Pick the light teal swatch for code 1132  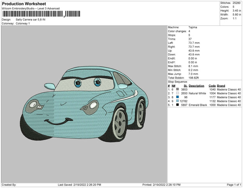(x=178, y=101)
